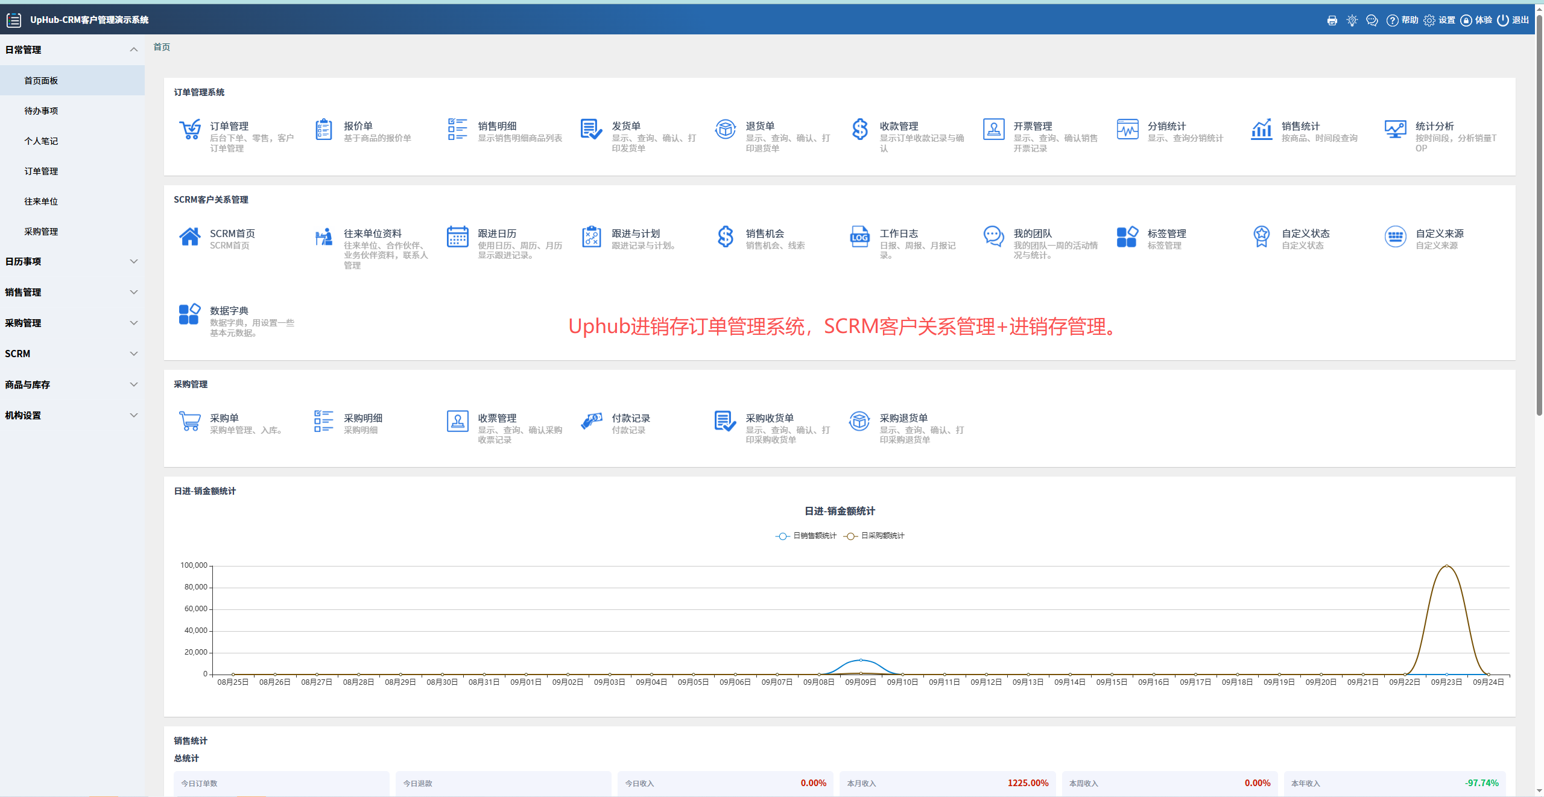Click the lightbulb theme icon in header
The width and height of the screenshot is (1544, 797).
(1352, 21)
